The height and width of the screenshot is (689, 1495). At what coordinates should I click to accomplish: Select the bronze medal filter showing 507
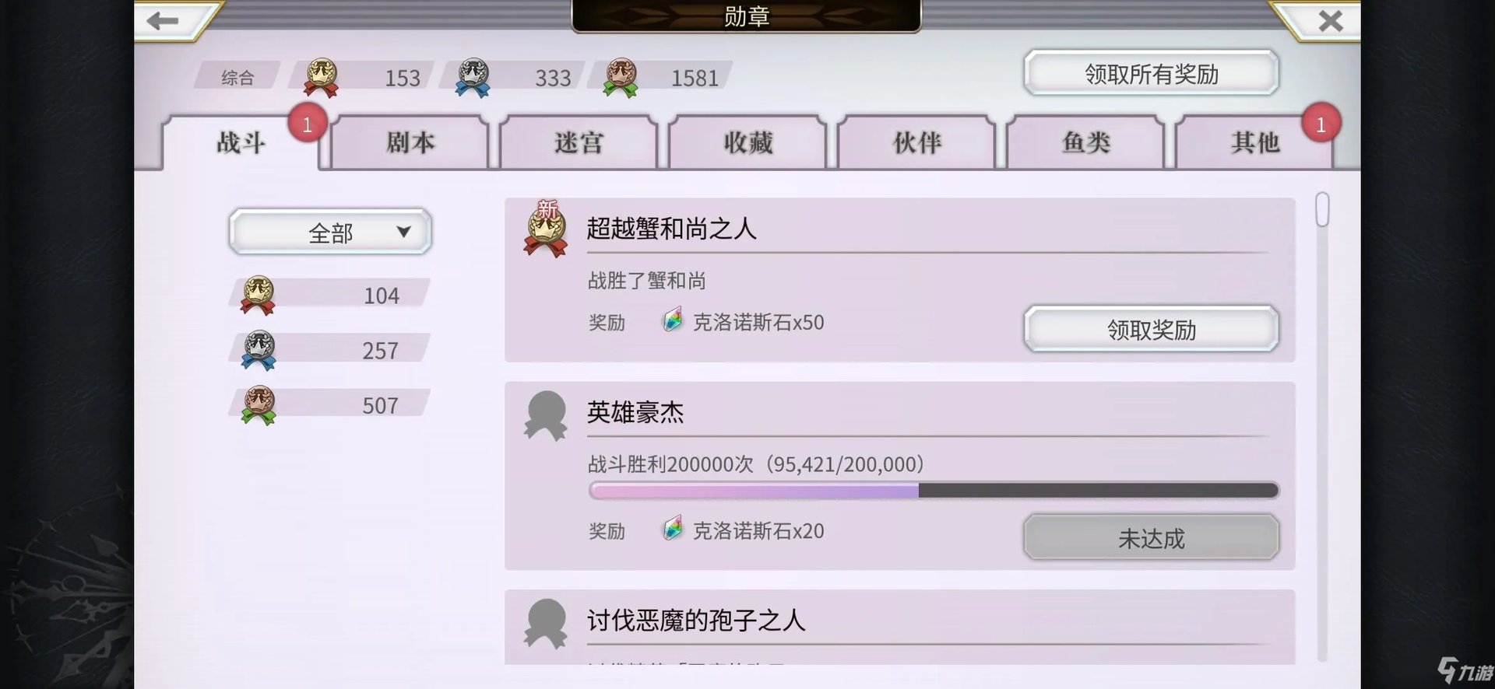click(x=330, y=405)
